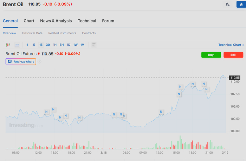Set chart interval to 1W

75,45
